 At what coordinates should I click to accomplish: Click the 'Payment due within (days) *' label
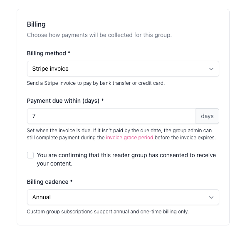(x=65, y=101)
